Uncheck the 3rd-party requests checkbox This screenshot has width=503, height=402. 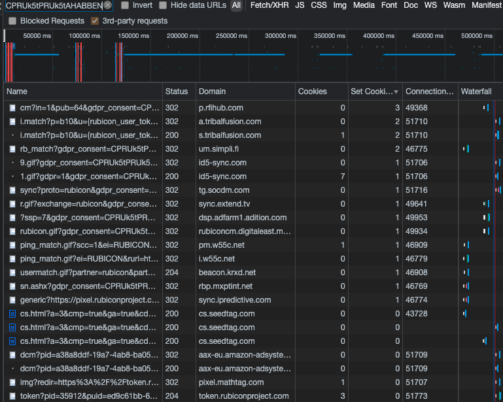(95, 21)
